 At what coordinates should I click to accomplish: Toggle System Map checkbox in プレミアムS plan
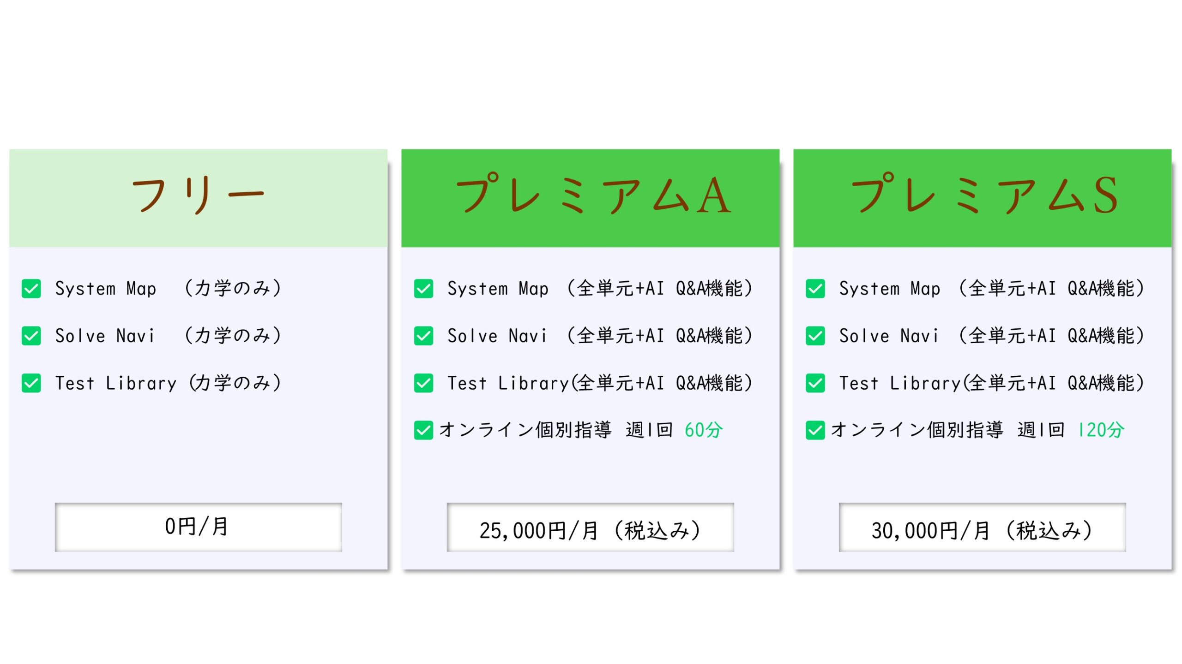point(815,289)
